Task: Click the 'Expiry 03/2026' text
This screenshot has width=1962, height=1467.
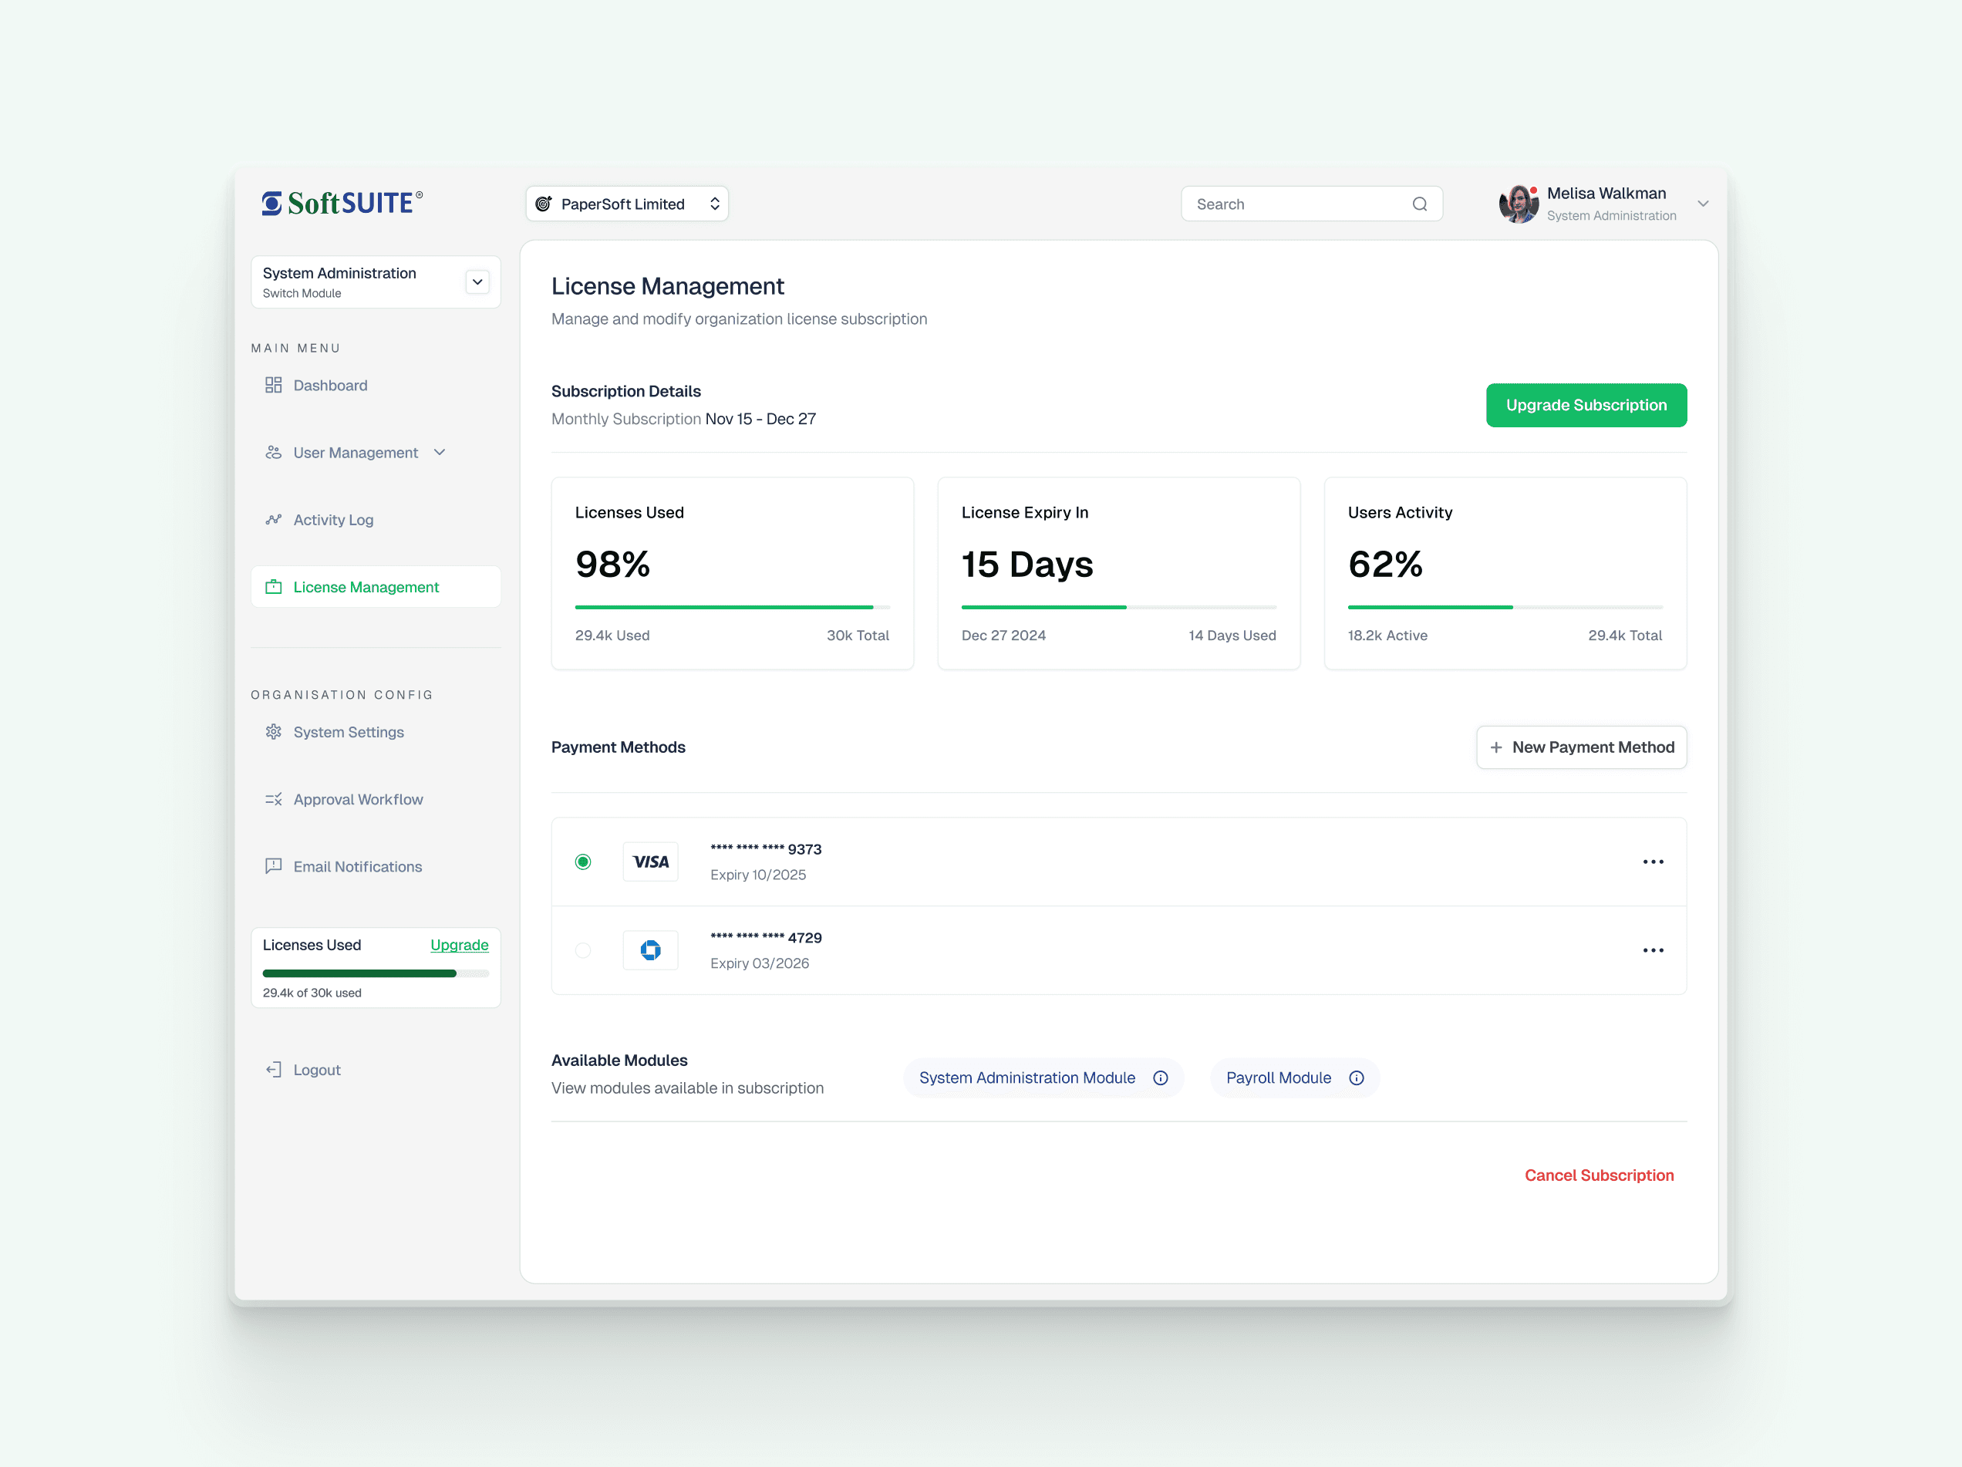Action: tap(760, 963)
